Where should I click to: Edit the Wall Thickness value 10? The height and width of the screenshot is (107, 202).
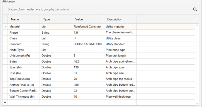click(88, 96)
